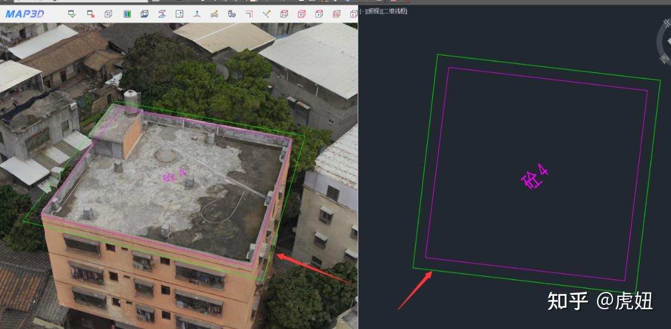The width and height of the screenshot is (671, 329).
Task: Click the cube with magnifier icon
Action: pyautogui.click(x=231, y=13)
